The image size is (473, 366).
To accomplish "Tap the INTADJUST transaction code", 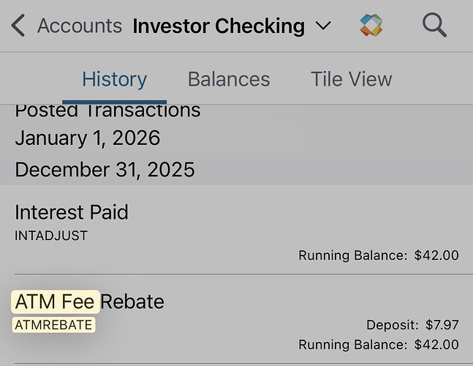I will tap(51, 236).
